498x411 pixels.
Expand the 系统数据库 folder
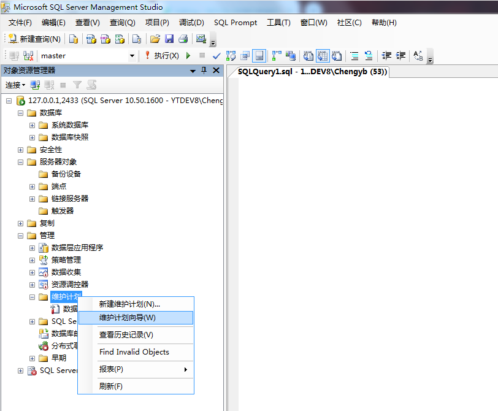click(32, 126)
